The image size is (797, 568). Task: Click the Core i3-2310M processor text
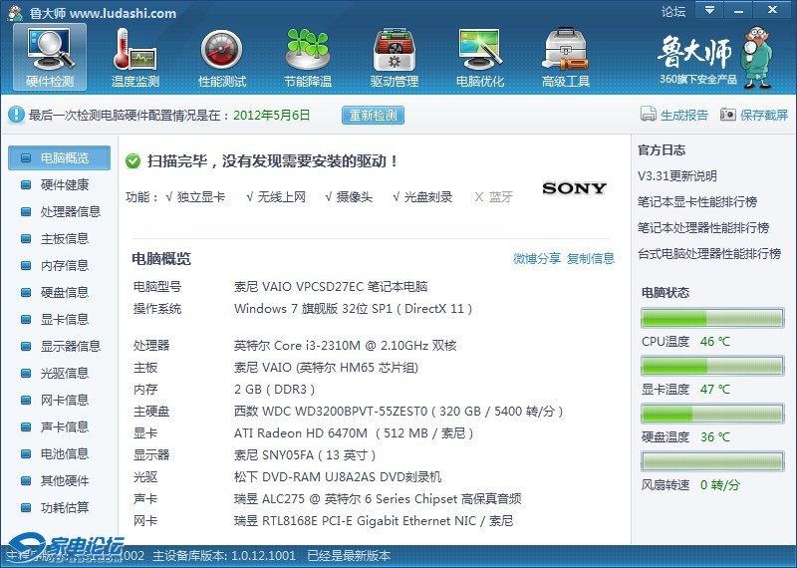coord(345,346)
